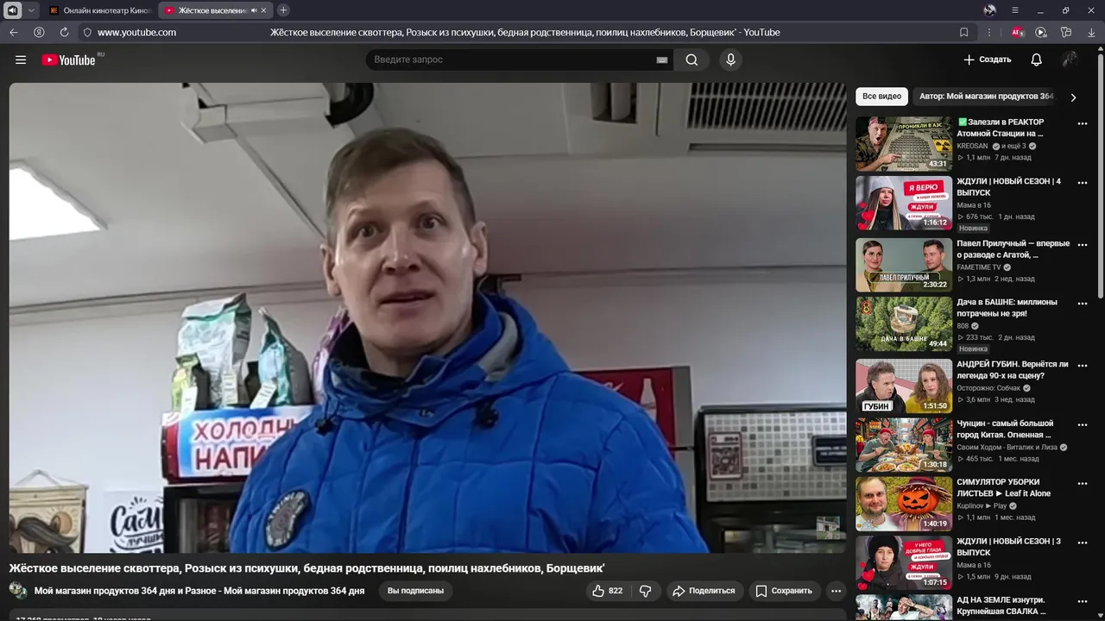
Task: Click the Новинка badge under ЖДУЛИ 4 ВЫПУСК
Action: coord(973,229)
